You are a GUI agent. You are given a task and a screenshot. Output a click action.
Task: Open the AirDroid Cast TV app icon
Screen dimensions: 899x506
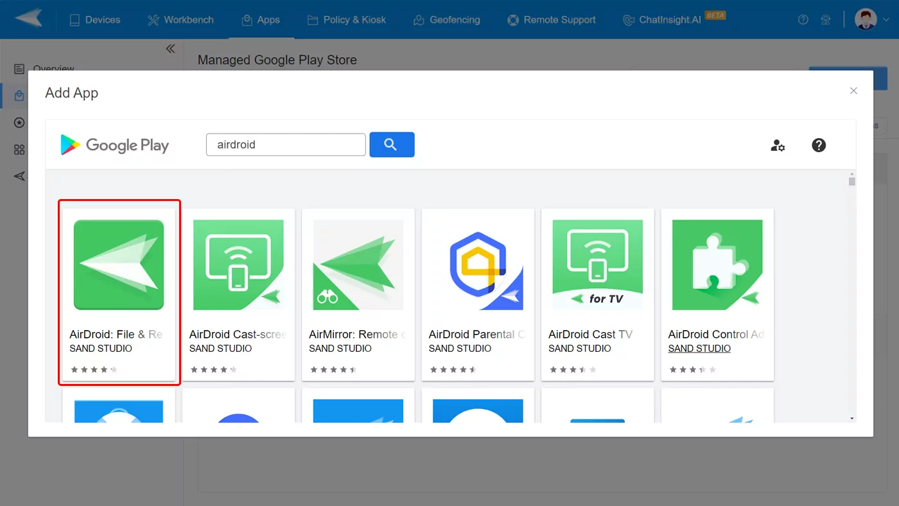(598, 265)
